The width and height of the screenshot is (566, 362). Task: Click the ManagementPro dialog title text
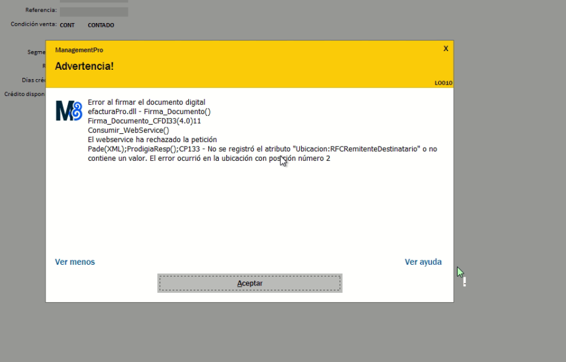79,50
